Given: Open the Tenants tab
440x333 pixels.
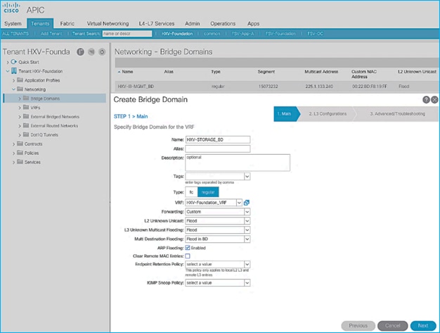Looking at the screenshot, I should click(x=40, y=24).
